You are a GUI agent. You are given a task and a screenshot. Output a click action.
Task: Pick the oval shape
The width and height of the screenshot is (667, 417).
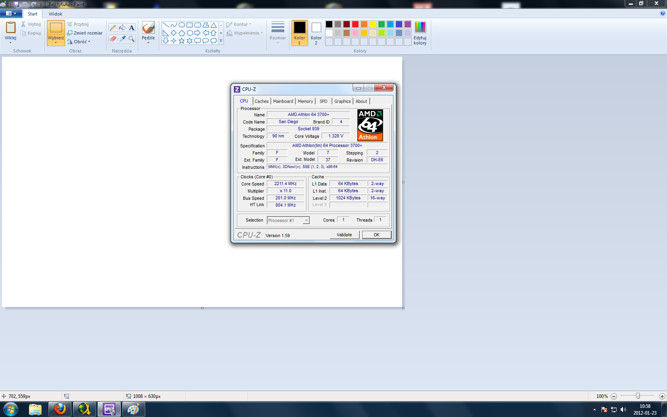coord(182,25)
